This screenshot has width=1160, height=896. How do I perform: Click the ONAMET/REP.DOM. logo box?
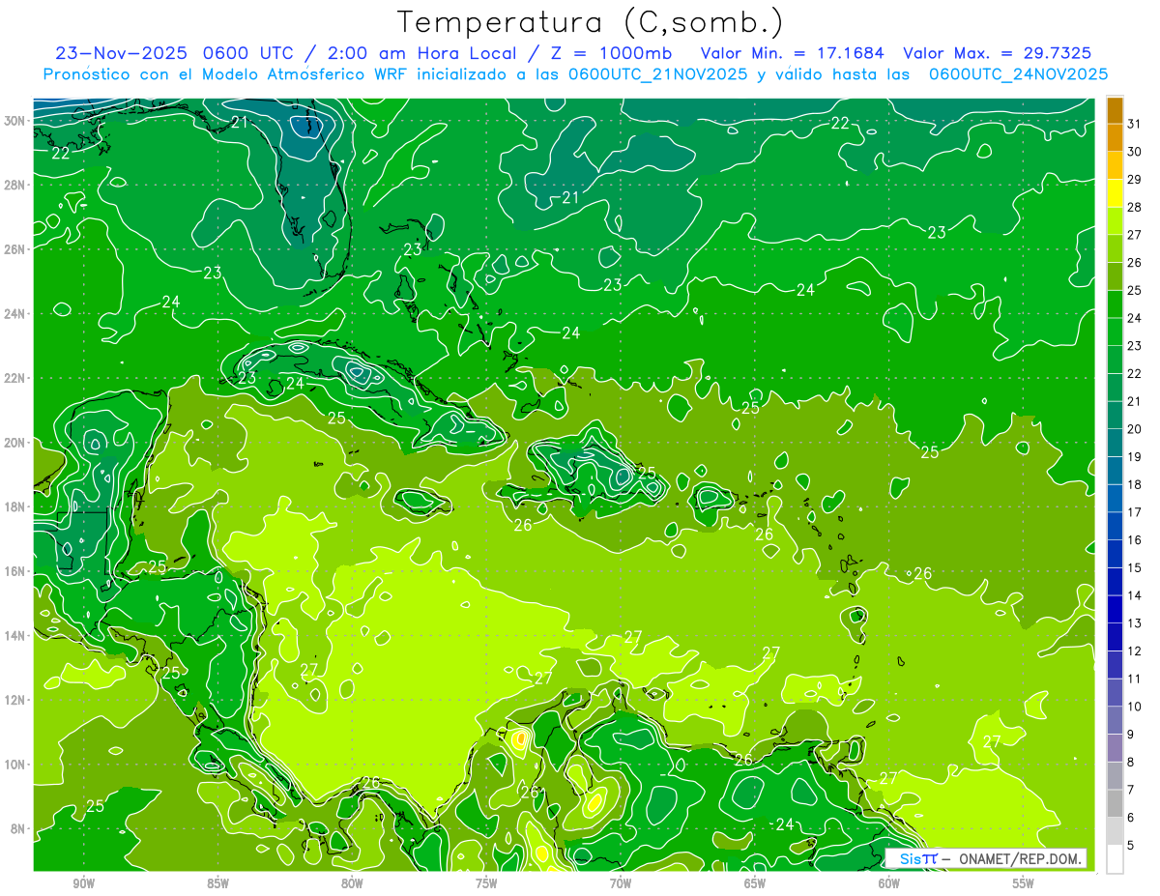point(986,858)
